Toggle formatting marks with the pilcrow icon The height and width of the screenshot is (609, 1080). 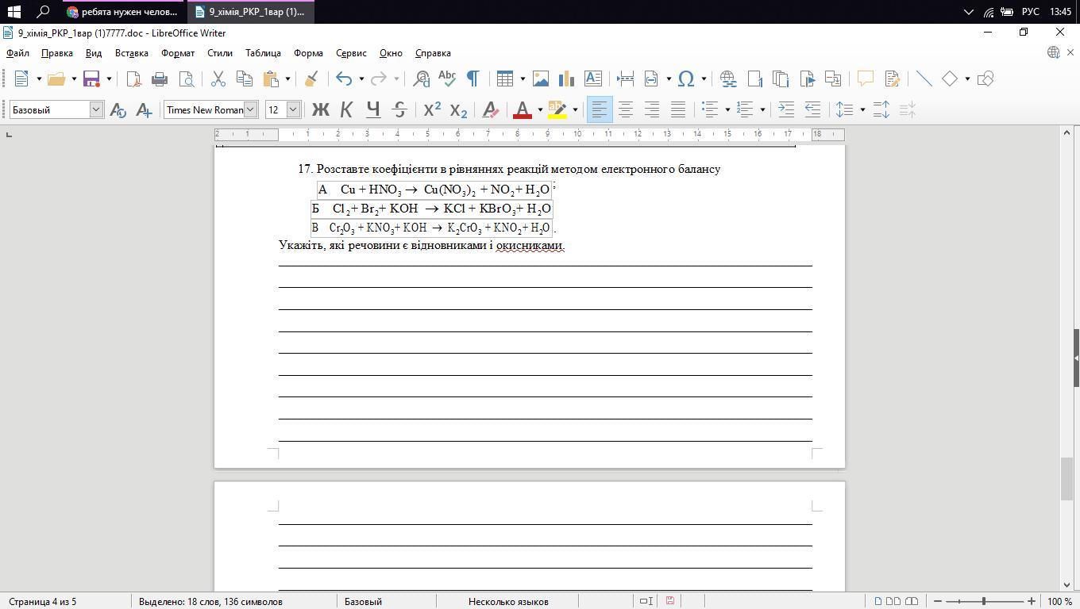pos(473,79)
